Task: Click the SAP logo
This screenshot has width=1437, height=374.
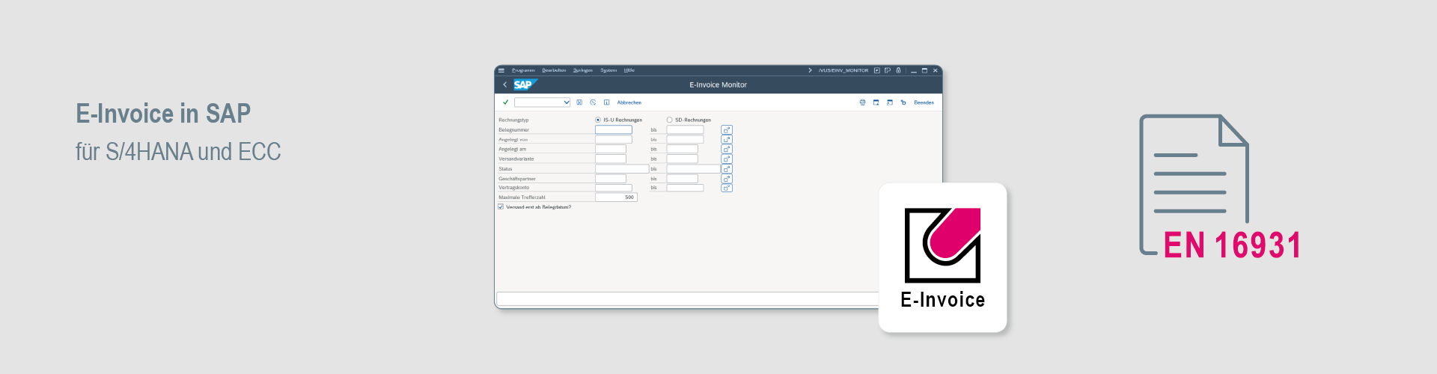Action: (x=525, y=85)
